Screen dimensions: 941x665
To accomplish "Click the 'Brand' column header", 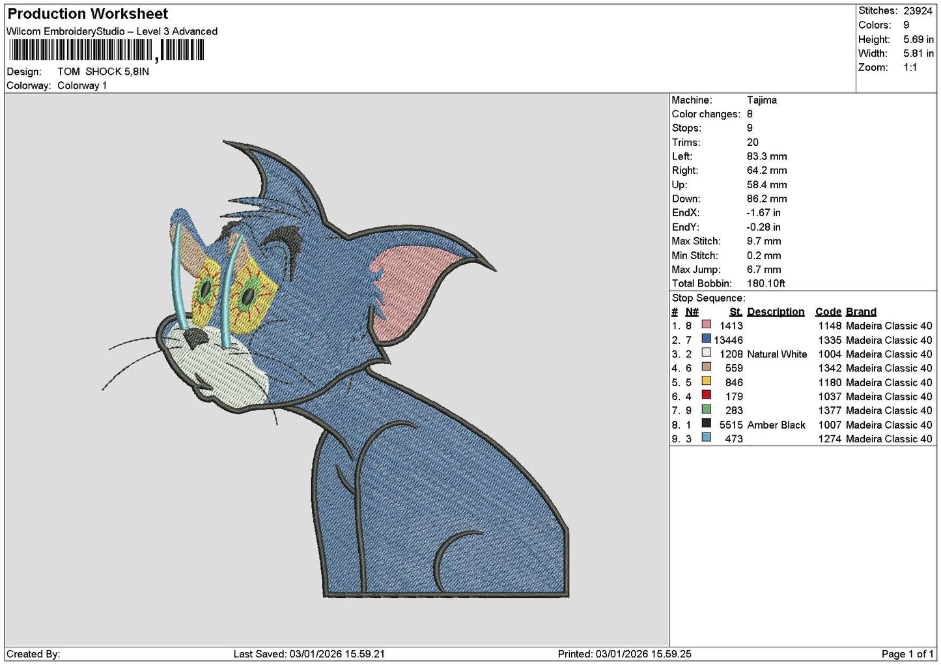I will pos(861,312).
